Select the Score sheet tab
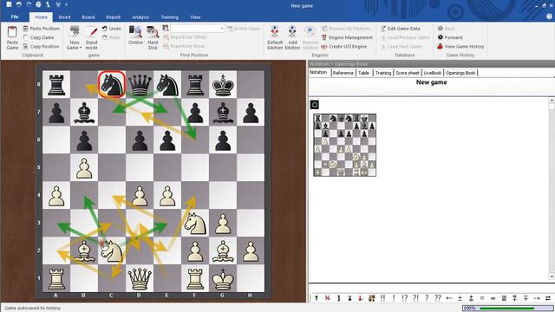This screenshot has height=312, width=555. click(407, 73)
